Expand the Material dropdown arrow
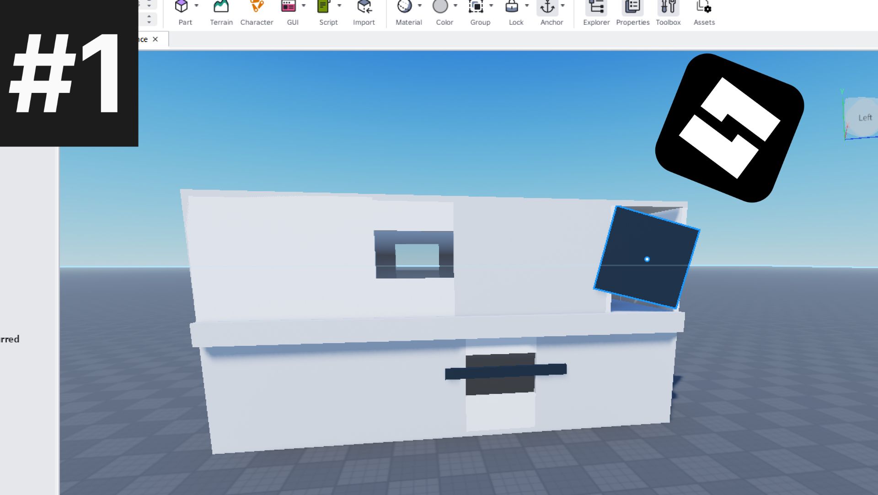878x495 pixels. 420,5
